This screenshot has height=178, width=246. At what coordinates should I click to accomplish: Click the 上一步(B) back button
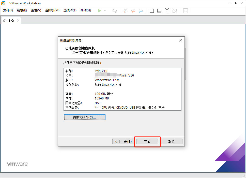pyautogui.click(x=123, y=142)
